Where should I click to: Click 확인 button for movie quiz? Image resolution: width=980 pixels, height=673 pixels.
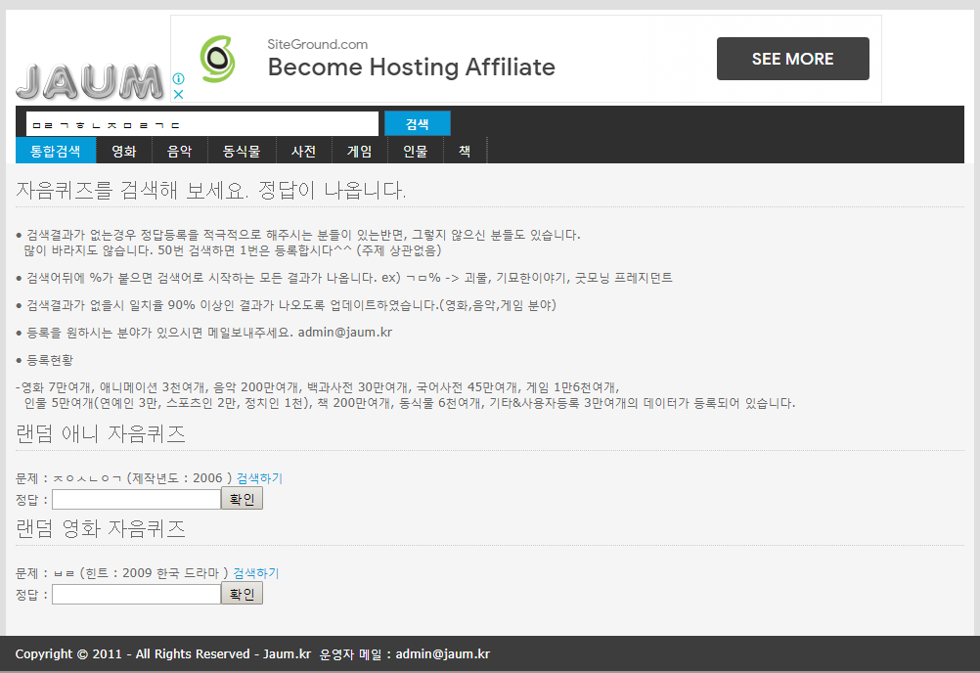click(242, 594)
